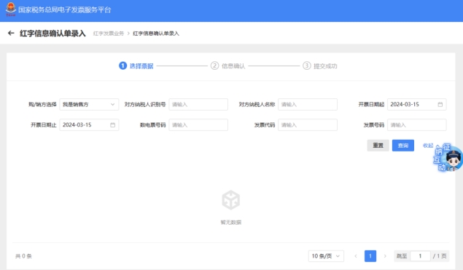
Task: Click the 重置 button
Action: click(x=378, y=146)
